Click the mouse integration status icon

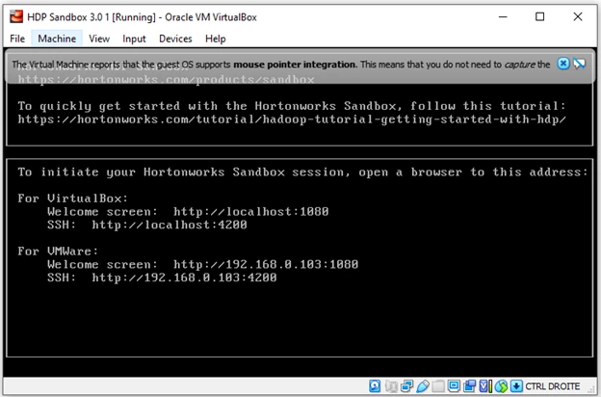point(502,385)
